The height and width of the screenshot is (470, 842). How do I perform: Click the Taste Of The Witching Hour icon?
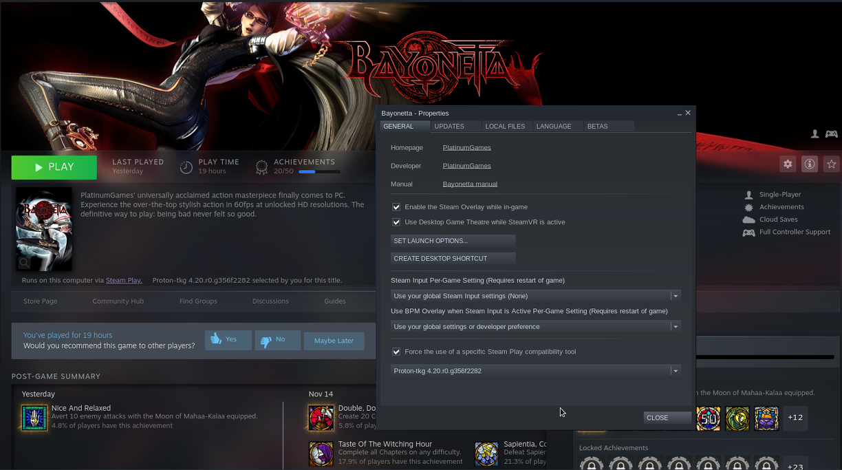(321, 454)
